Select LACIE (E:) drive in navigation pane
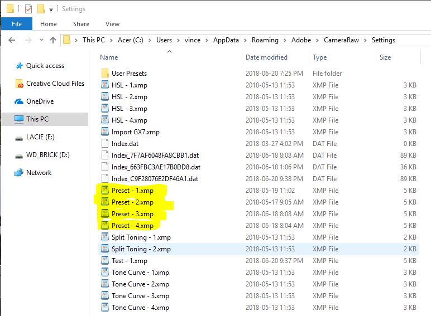The image size is (431, 316). coord(40,137)
